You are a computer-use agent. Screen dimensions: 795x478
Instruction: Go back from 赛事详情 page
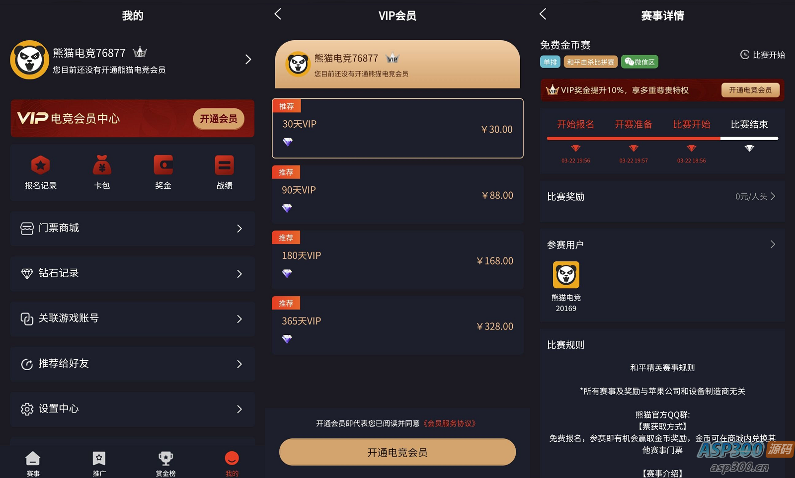543,14
